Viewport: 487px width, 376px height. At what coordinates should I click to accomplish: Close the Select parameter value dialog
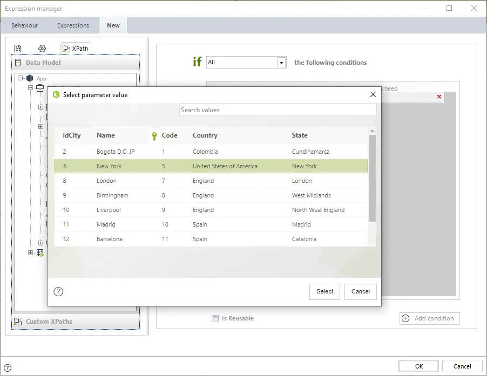[373, 94]
